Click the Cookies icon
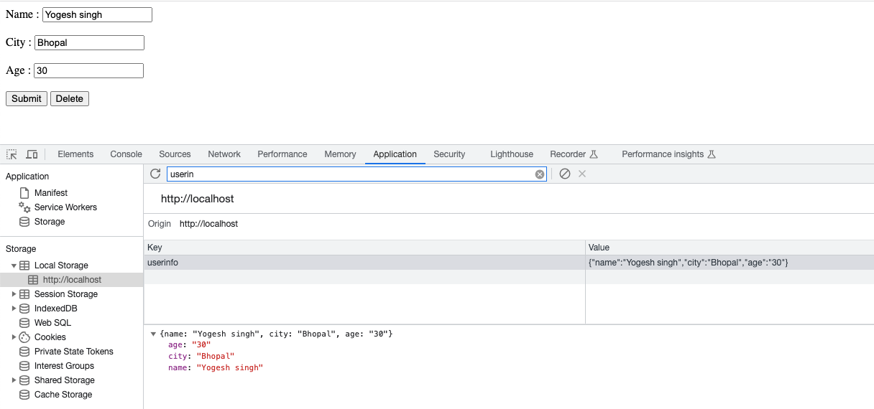Viewport: 874px width, 409px height. 24,337
